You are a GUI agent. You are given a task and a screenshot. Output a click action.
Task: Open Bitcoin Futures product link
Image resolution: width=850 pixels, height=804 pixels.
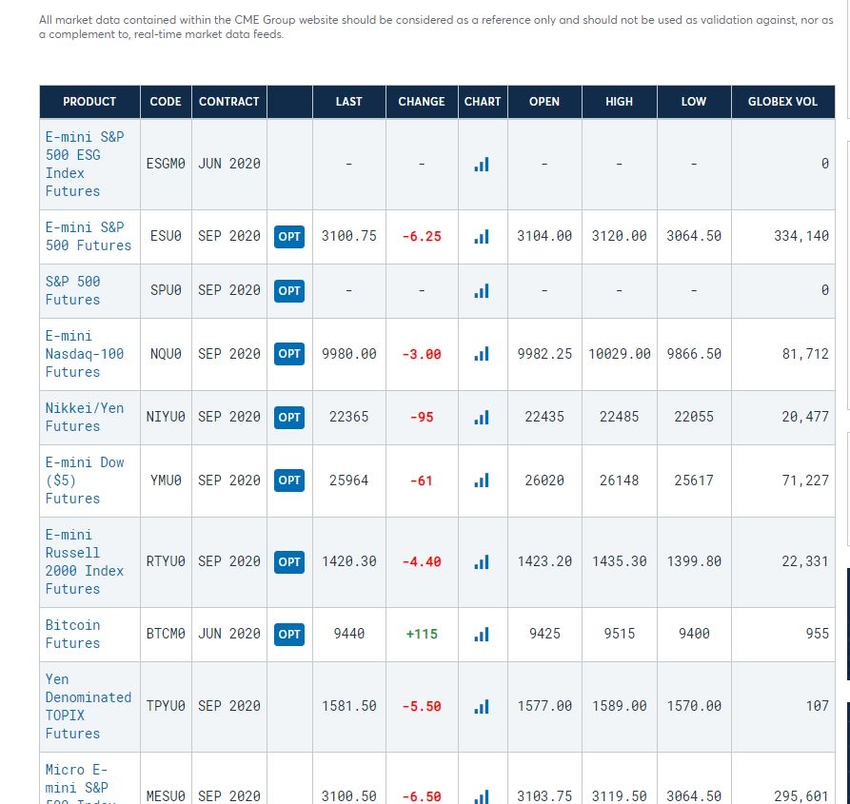pos(72,634)
